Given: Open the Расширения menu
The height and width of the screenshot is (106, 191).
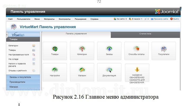Looking at the screenshot, I should click(x=80, y=19).
